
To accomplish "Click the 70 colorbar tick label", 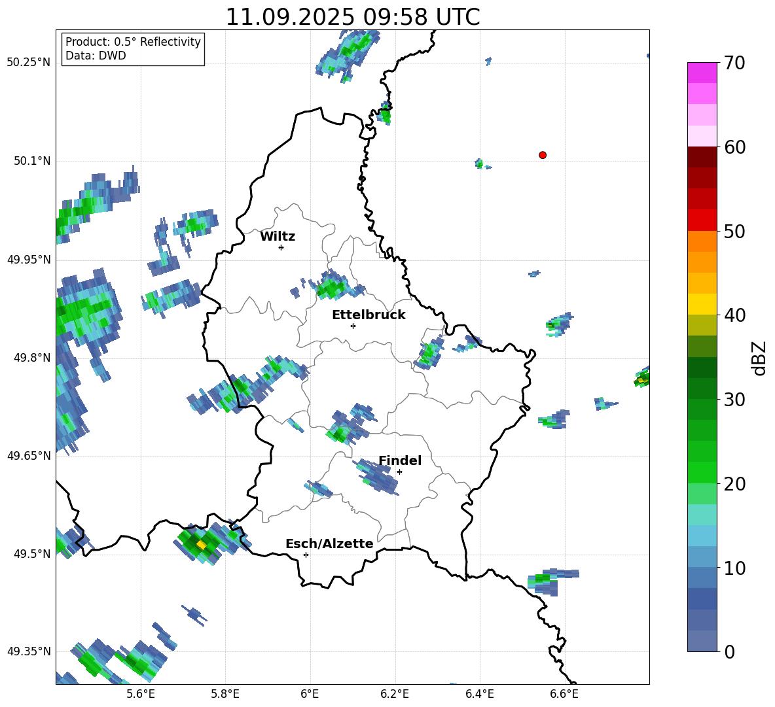I will [x=734, y=63].
